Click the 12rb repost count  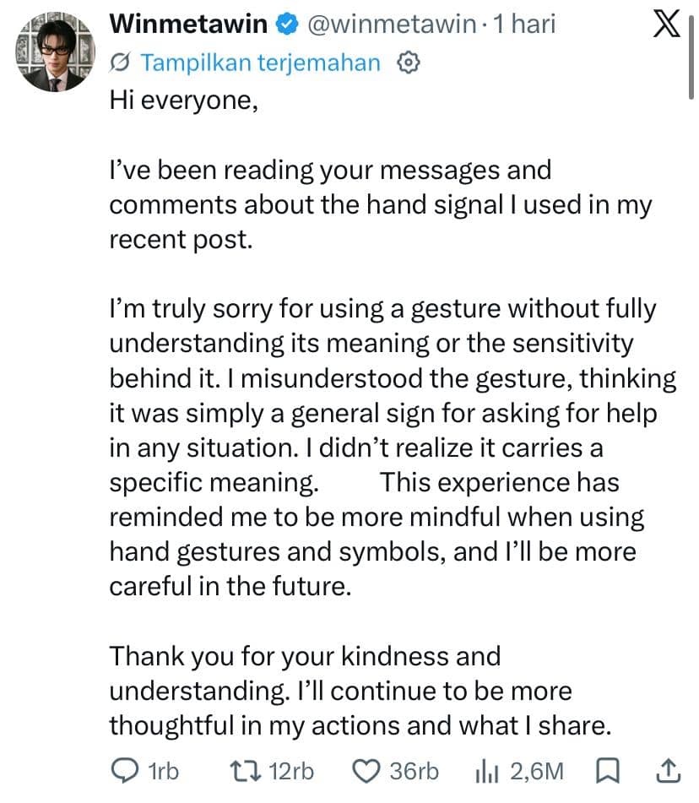[x=291, y=771]
